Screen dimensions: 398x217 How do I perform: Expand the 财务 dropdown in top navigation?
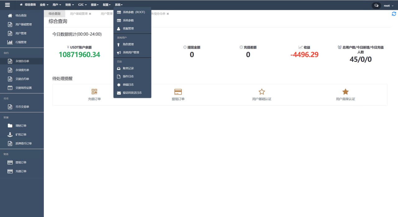tap(70, 5)
